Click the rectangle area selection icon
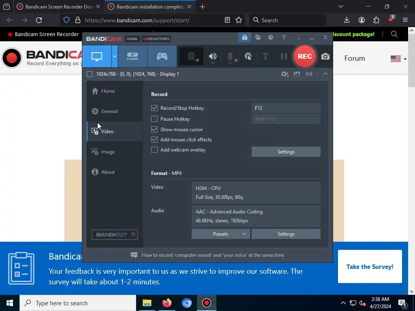The width and height of the screenshot is (415, 311). (x=90, y=74)
